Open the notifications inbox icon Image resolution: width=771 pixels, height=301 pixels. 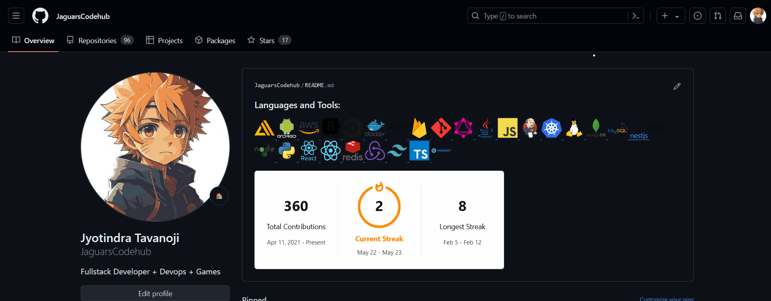pyautogui.click(x=738, y=16)
